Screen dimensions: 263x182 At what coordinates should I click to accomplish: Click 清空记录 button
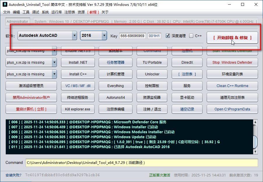[187, 109]
